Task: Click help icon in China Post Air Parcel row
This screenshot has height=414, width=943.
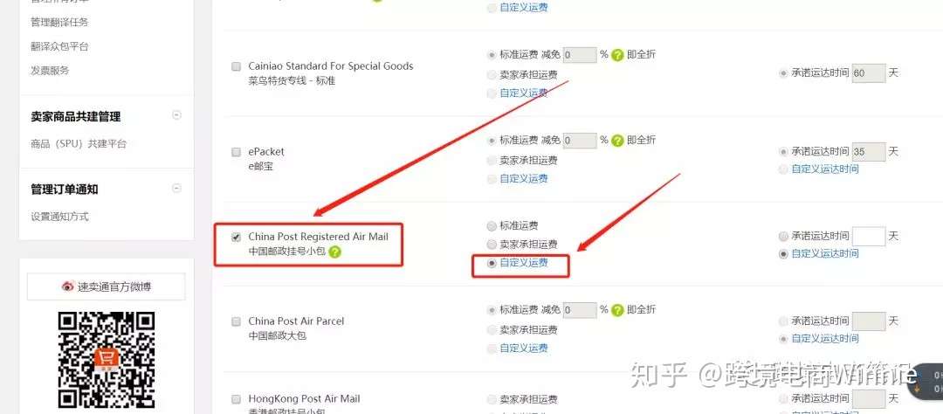Action: 617,311
